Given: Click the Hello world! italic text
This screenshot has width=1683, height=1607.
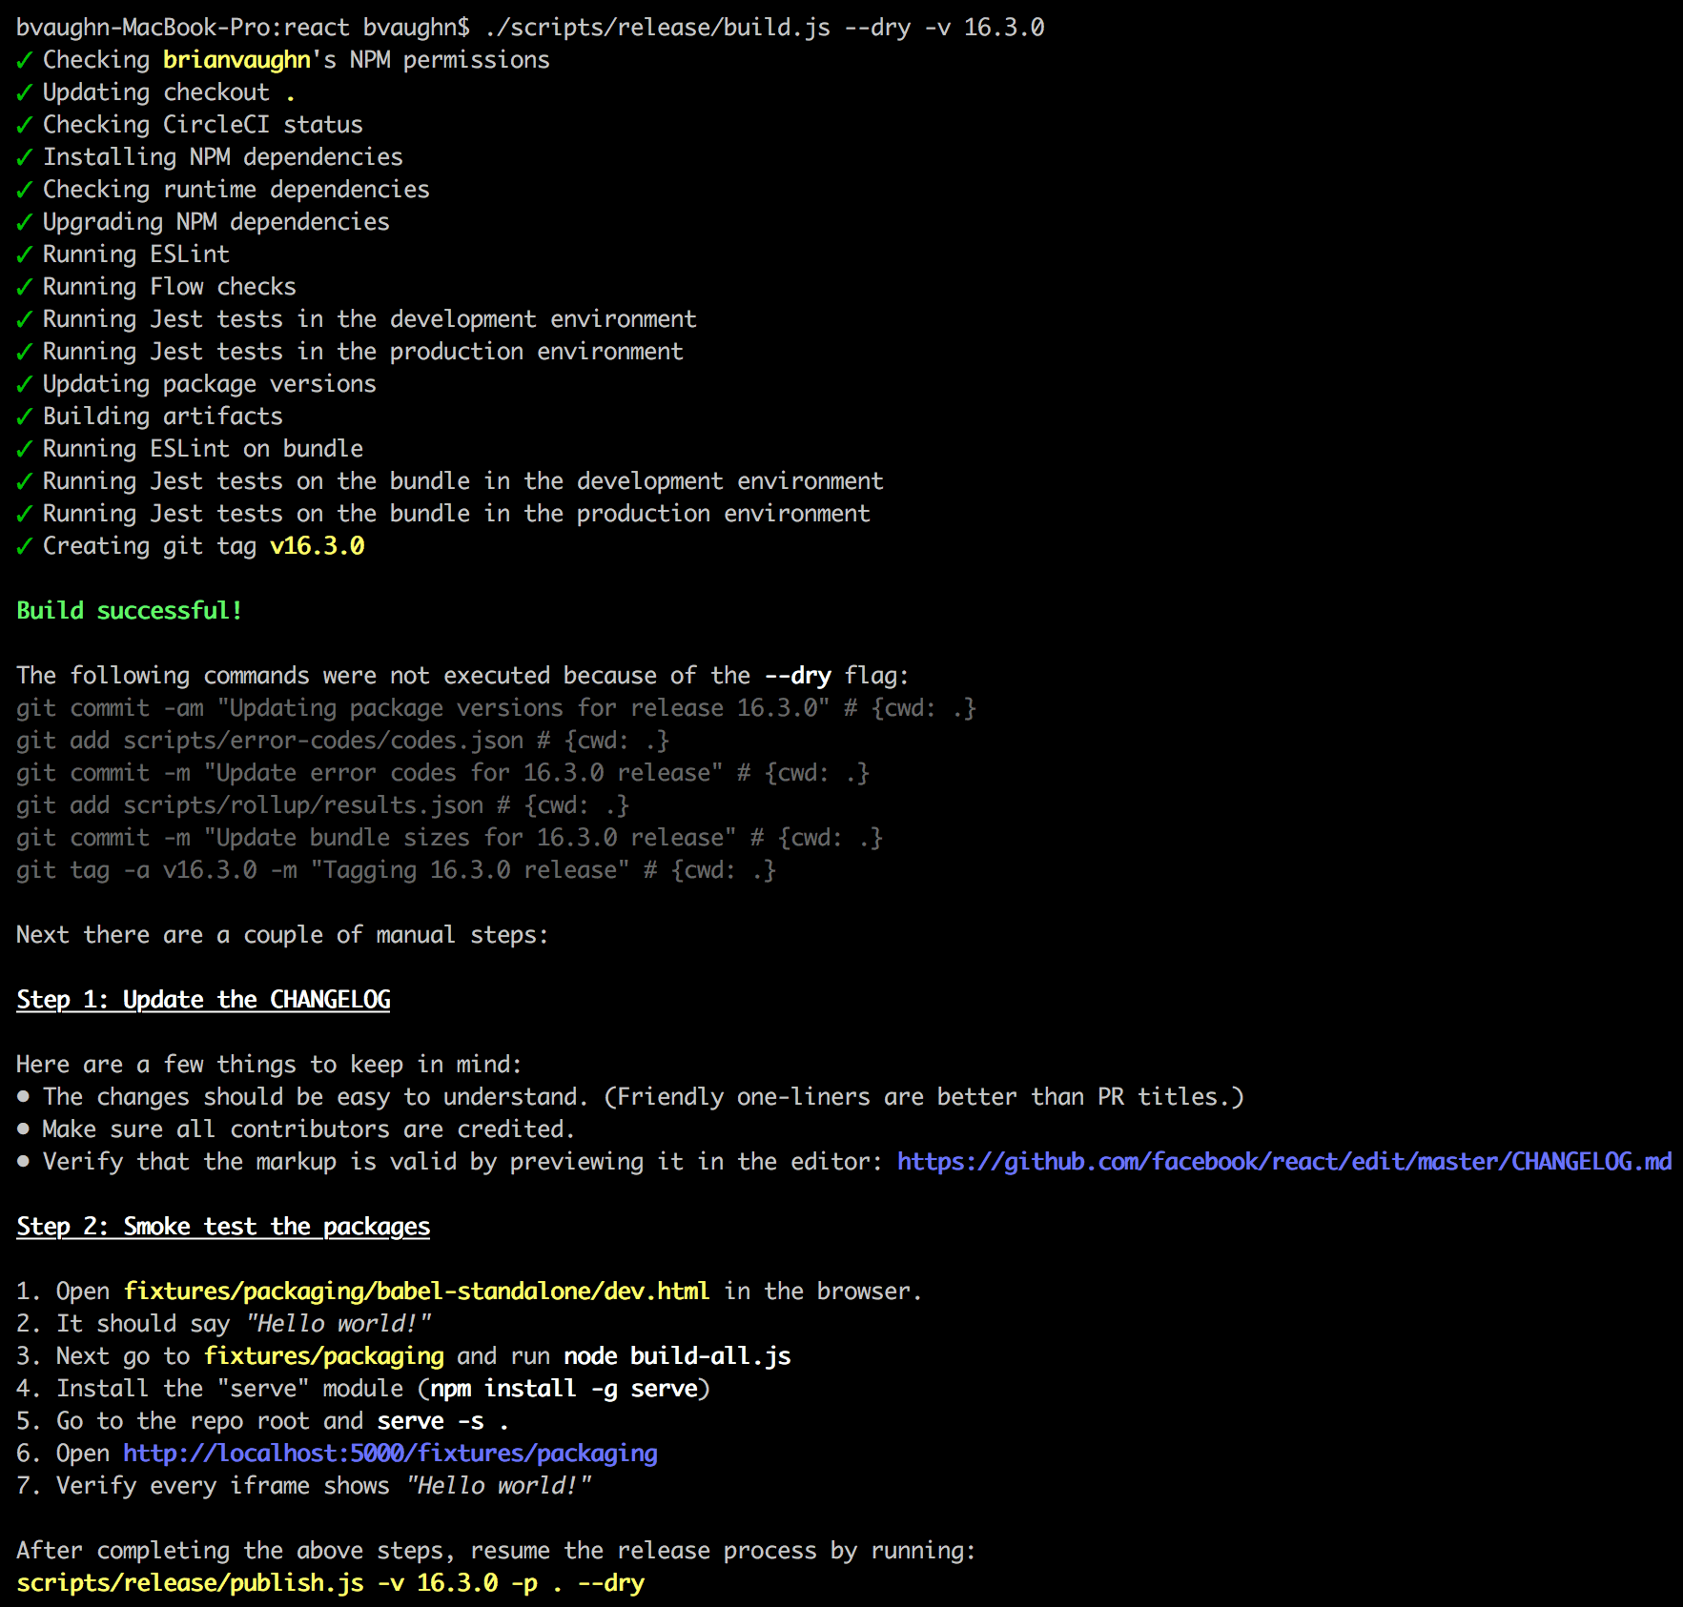Looking at the screenshot, I should pyautogui.click(x=336, y=1323).
